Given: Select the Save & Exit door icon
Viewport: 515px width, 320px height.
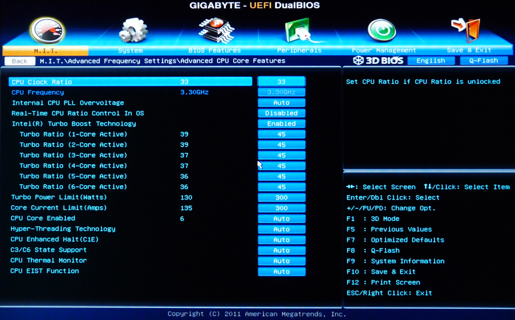Looking at the screenshot, I should pyautogui.click(x=465, y=31).
